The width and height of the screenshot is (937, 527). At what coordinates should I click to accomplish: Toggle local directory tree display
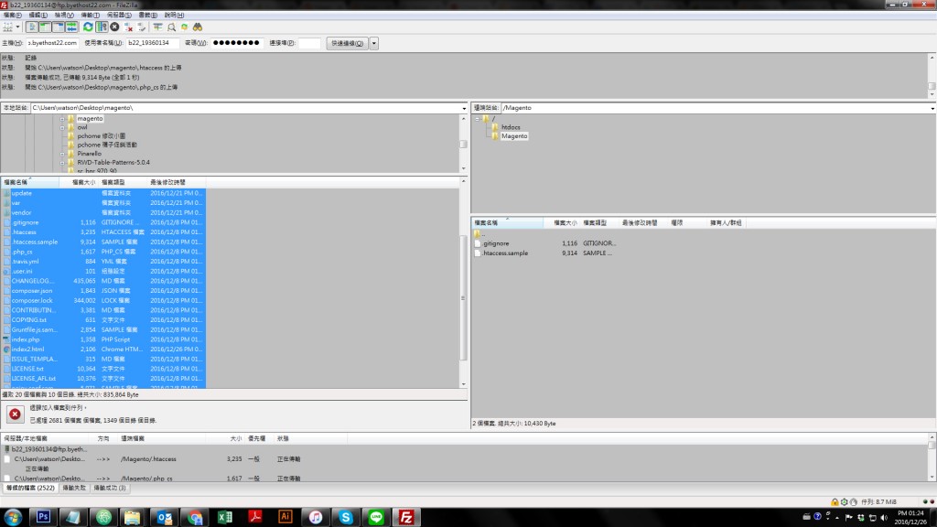point(46,27)
